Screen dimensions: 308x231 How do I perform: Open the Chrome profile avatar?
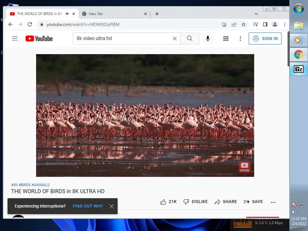tap(275, 24)
